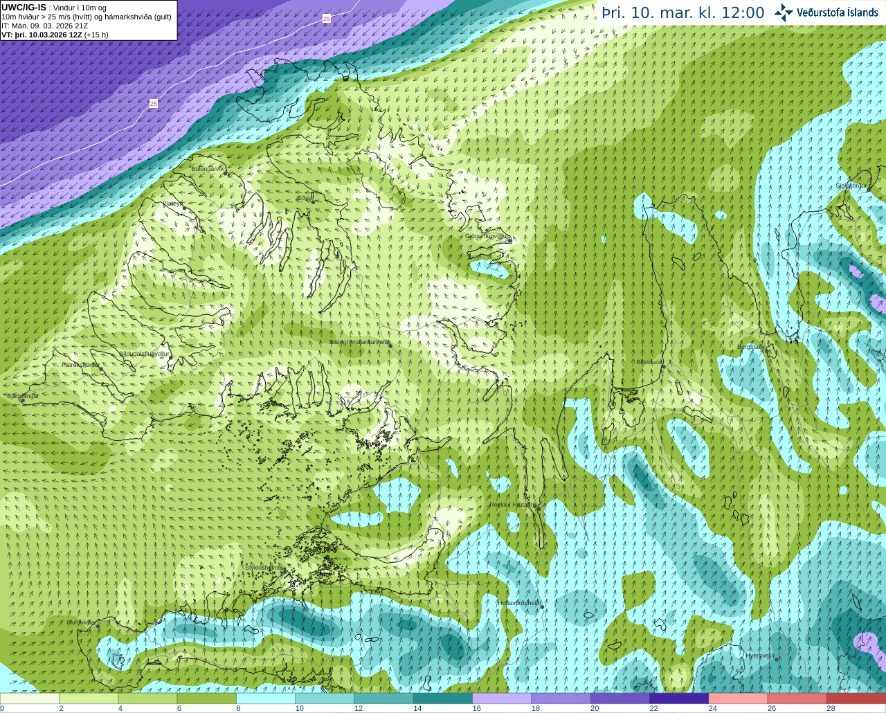Click the Gjögurflugvöllur station label
This screenshot has height=713, width=886.
(x=488, y=236)
